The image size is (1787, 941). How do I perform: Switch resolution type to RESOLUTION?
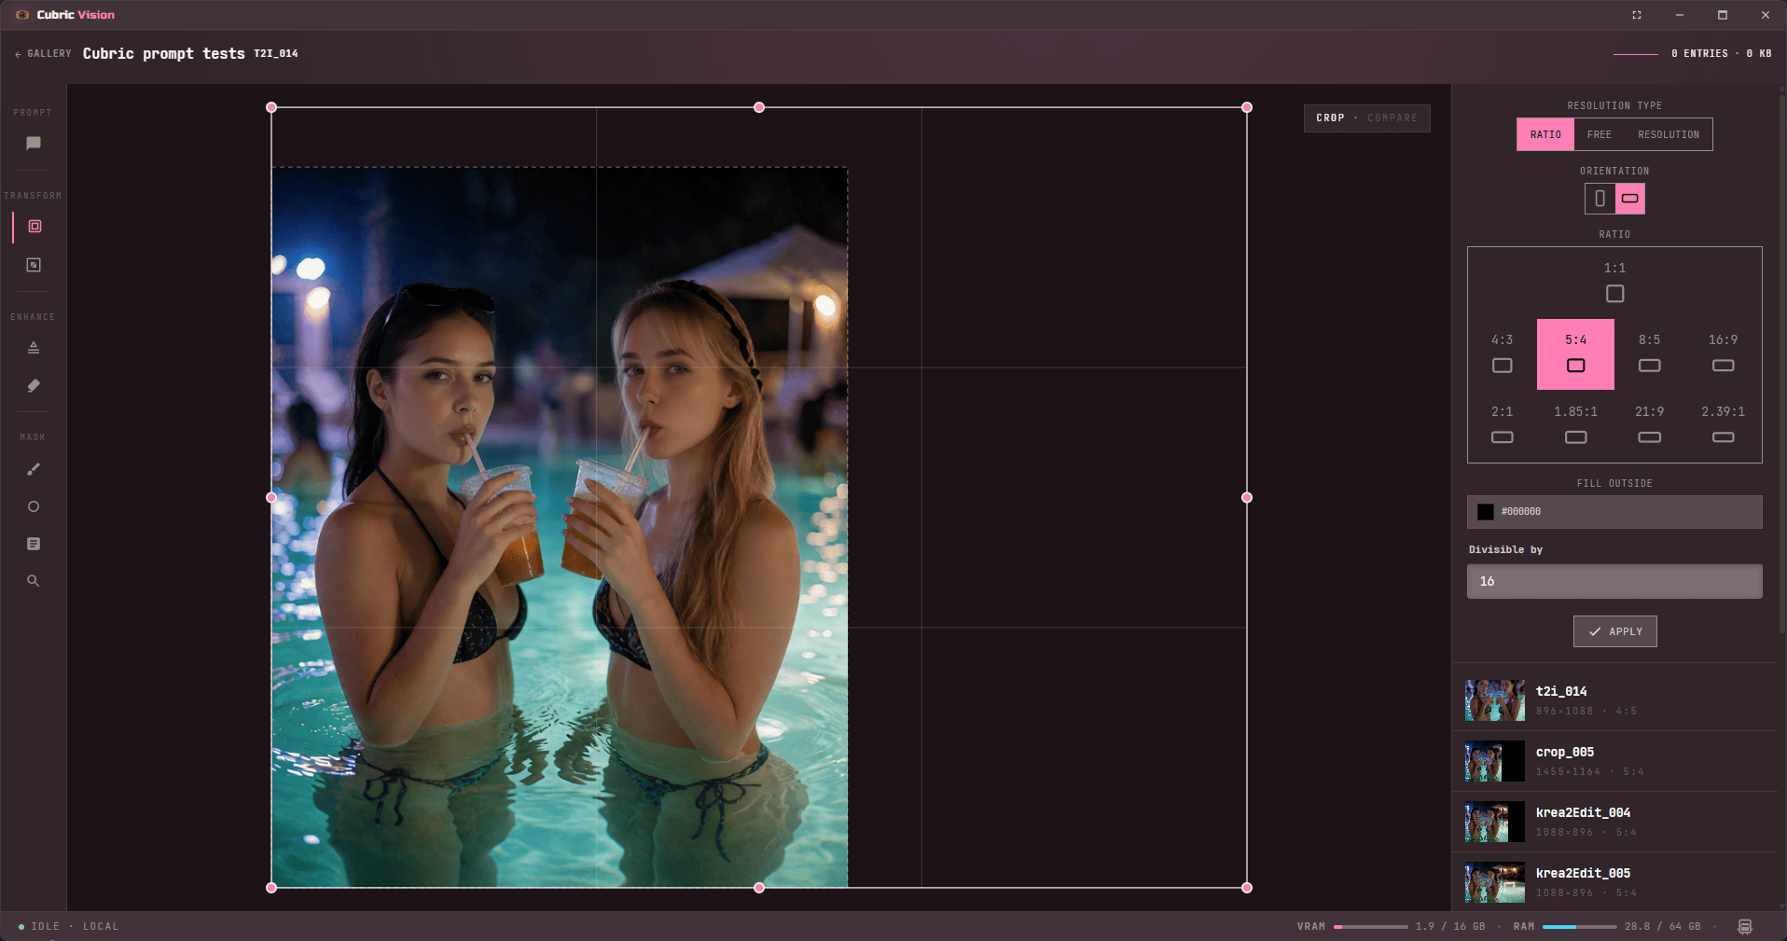(1669, 134)
